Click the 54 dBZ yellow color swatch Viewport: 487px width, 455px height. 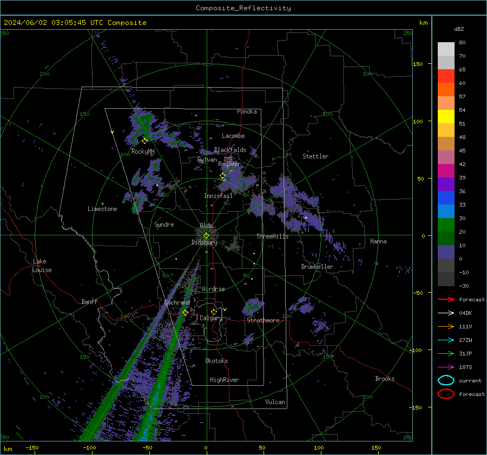446,116
